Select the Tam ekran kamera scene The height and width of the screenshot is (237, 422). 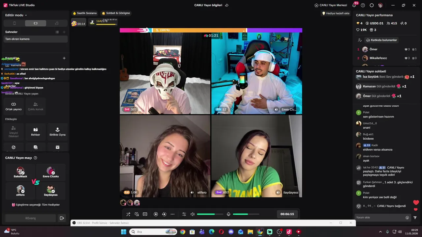[36, 39]
